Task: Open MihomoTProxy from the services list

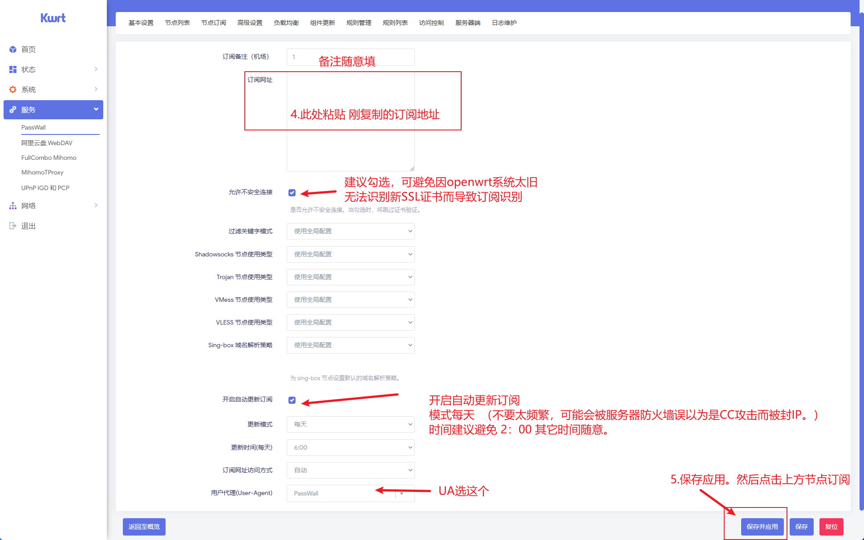Action: pyautogui.click(x=43, y=172)
